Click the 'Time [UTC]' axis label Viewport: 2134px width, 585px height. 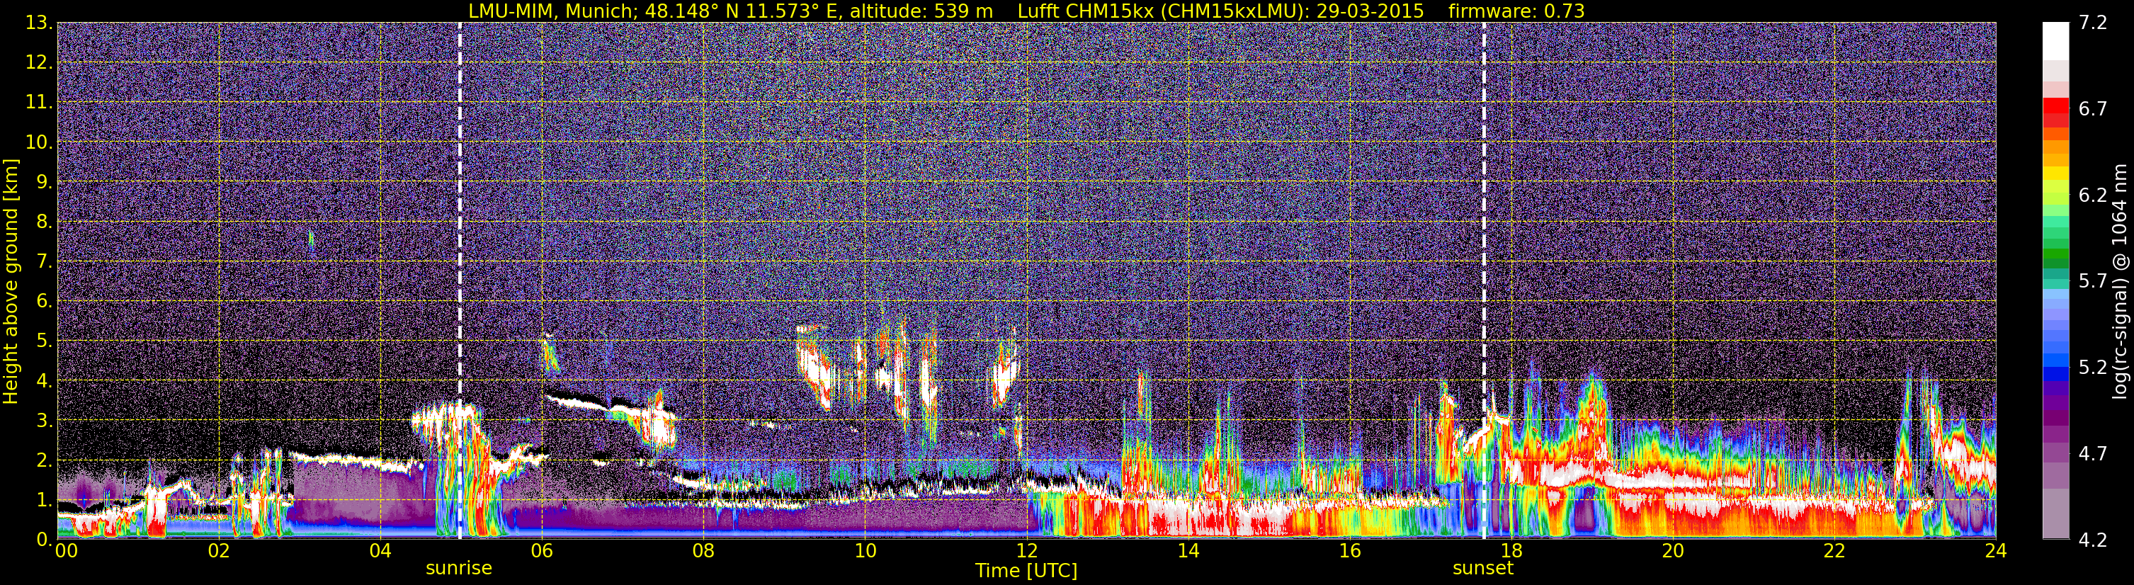point(1026,570)
